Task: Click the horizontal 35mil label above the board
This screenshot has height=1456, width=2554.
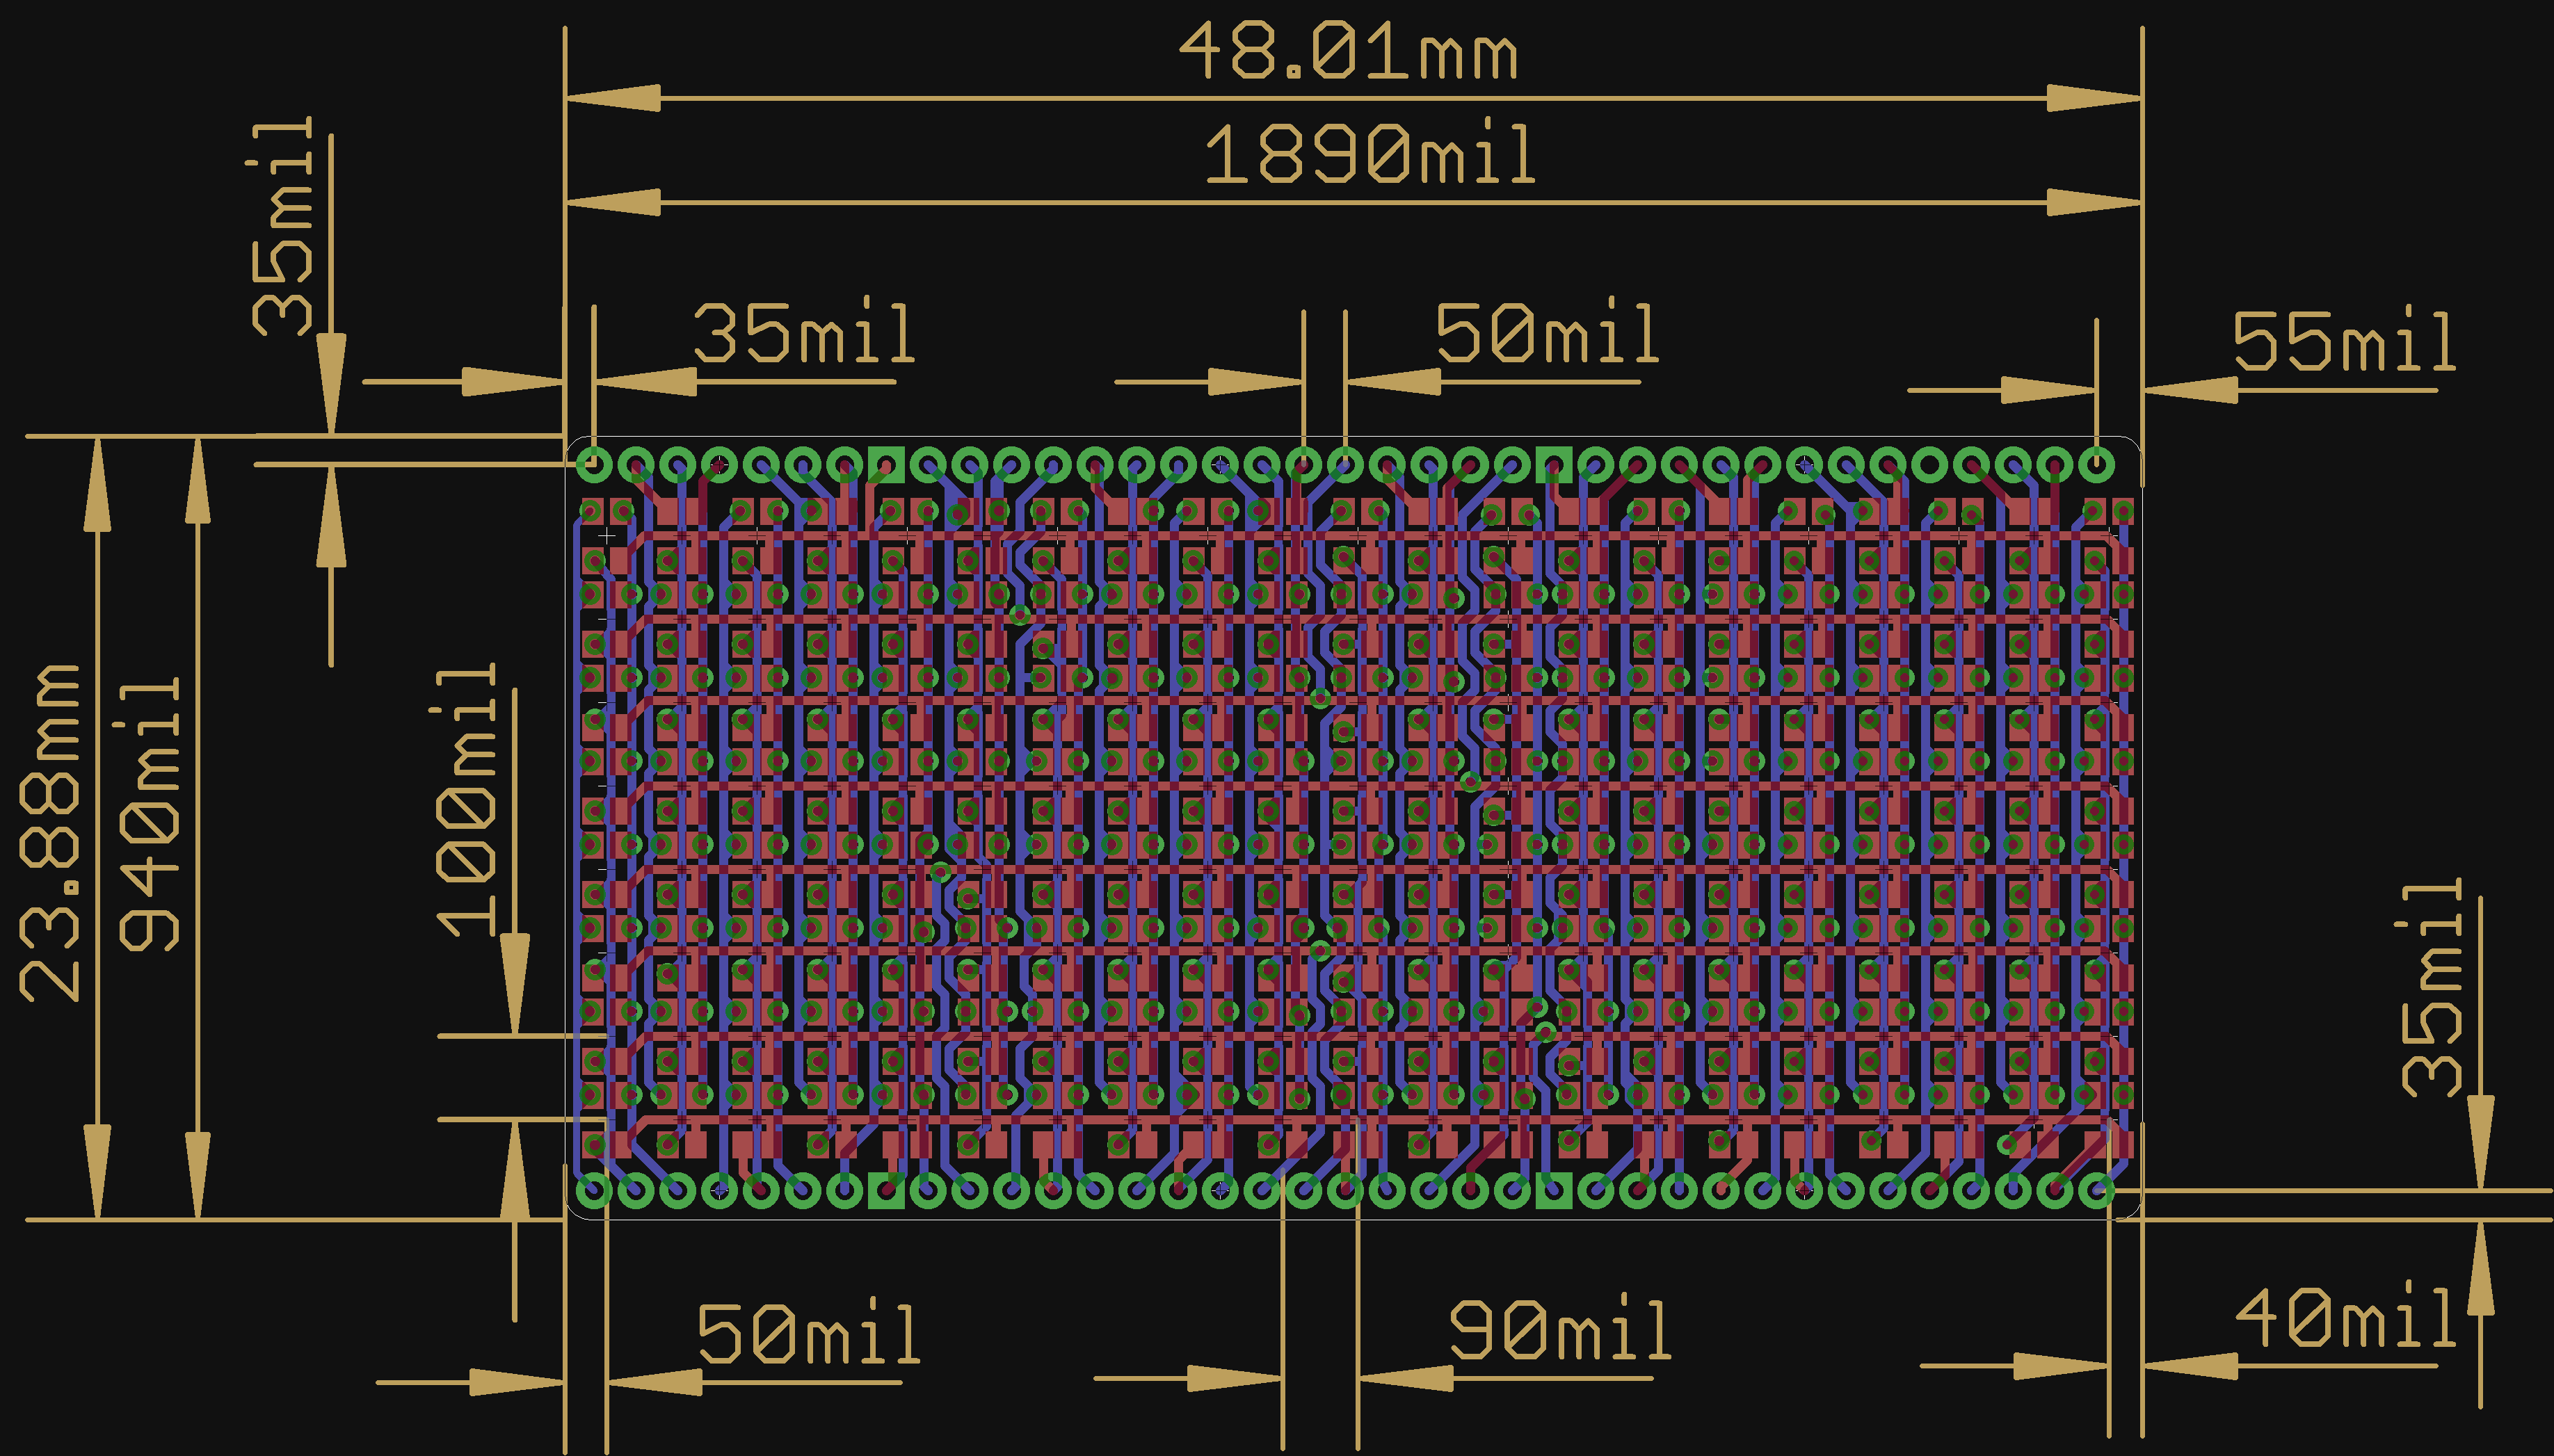Action: tap(804, 332)
